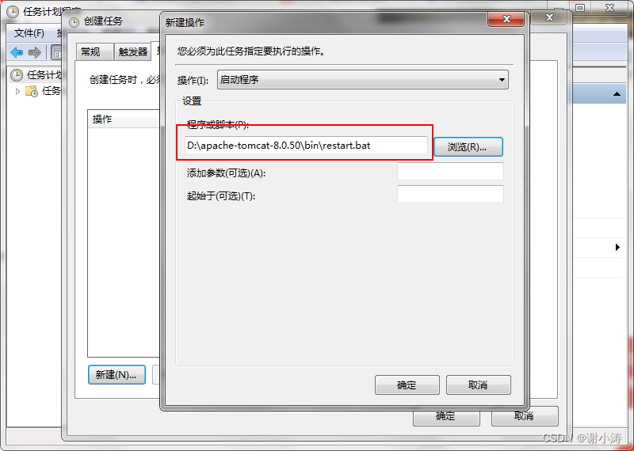Click the console pane toolbar icon beside arrows
The width and height of the screenshot is (634, 451).
[x=56, y=52]
